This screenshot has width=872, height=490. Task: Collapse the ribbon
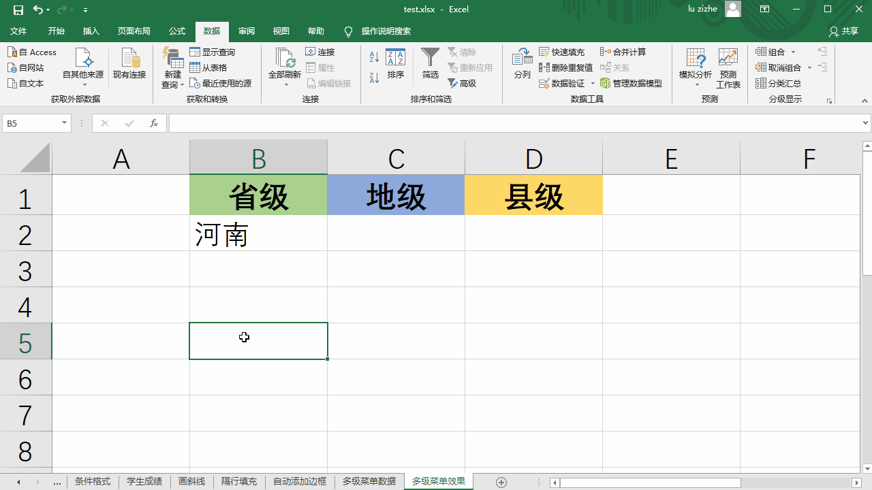click(865, 100)
